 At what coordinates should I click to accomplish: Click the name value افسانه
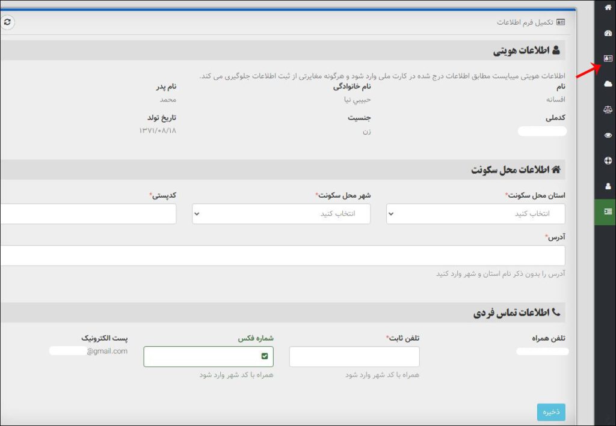coord(555,99)
